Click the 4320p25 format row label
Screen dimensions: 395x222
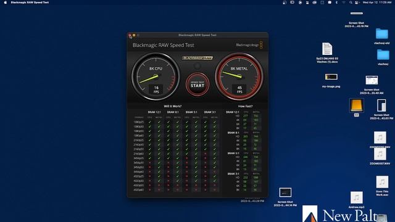(138, 176)
